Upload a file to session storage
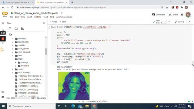This screenshot has height=109, width=194. (x=10, y=29)
